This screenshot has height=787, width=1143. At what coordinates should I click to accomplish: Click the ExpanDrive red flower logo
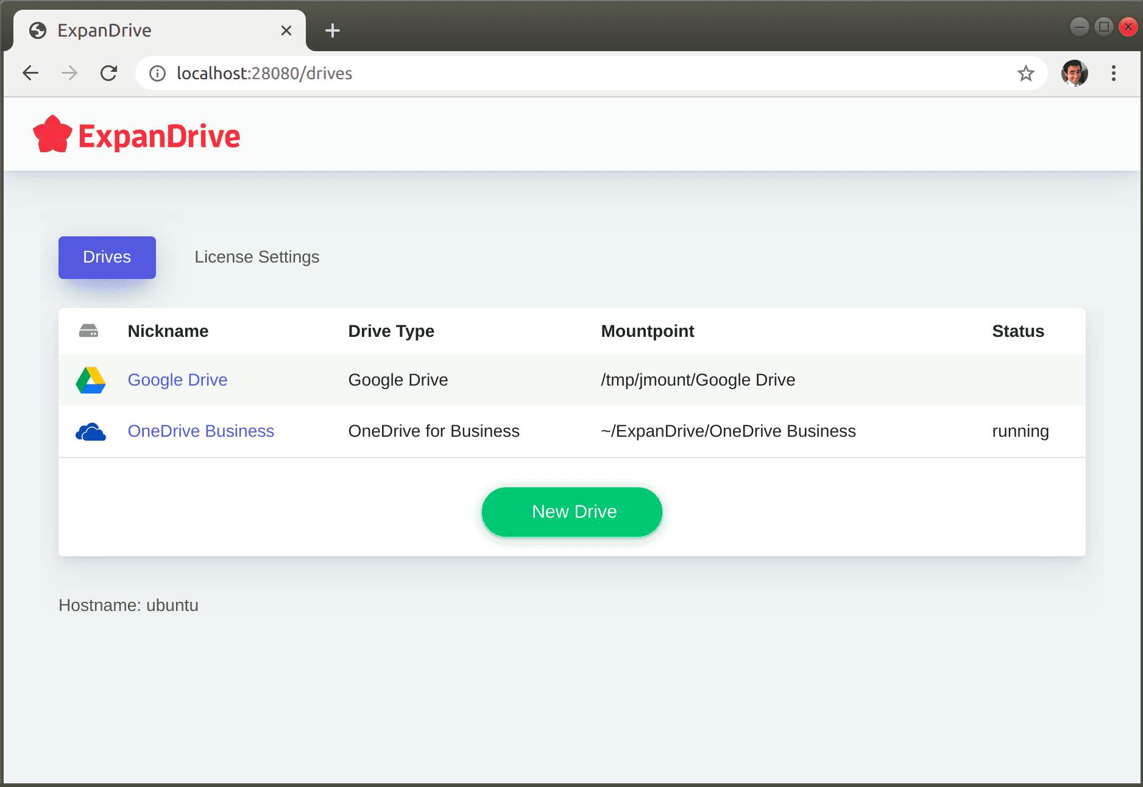tap(52, 135)
